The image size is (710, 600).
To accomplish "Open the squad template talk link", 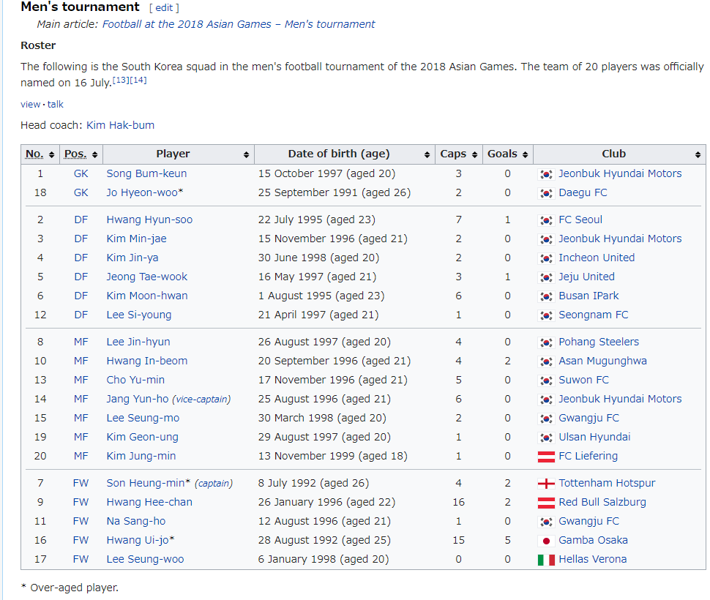I will click(55, 104).
